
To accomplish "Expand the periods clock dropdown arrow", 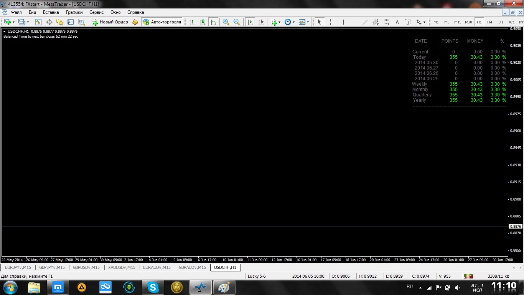I will [293, 22].
